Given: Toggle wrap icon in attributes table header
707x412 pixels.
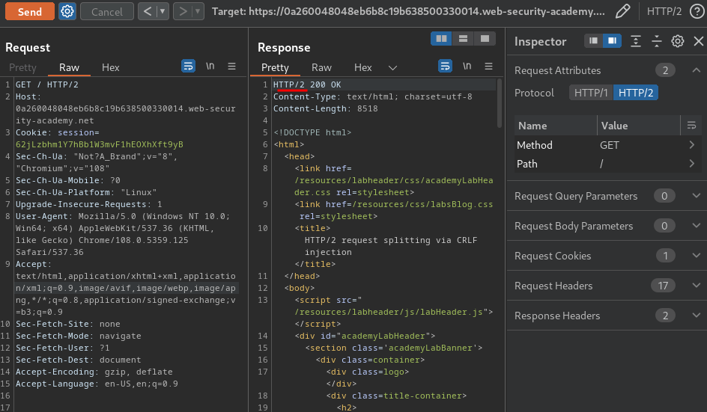Looking at the screenshot, I should [x=691, y=126].
